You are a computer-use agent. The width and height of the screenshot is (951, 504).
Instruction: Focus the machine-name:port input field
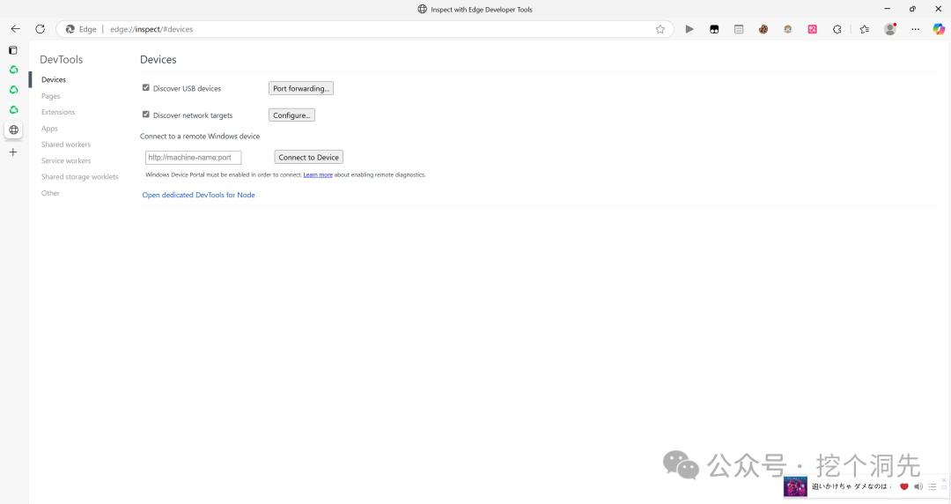click(194, 157)
